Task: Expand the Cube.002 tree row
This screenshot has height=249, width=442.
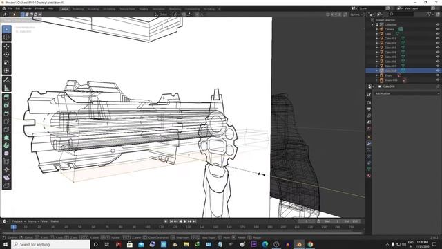Action: [377, 43]
